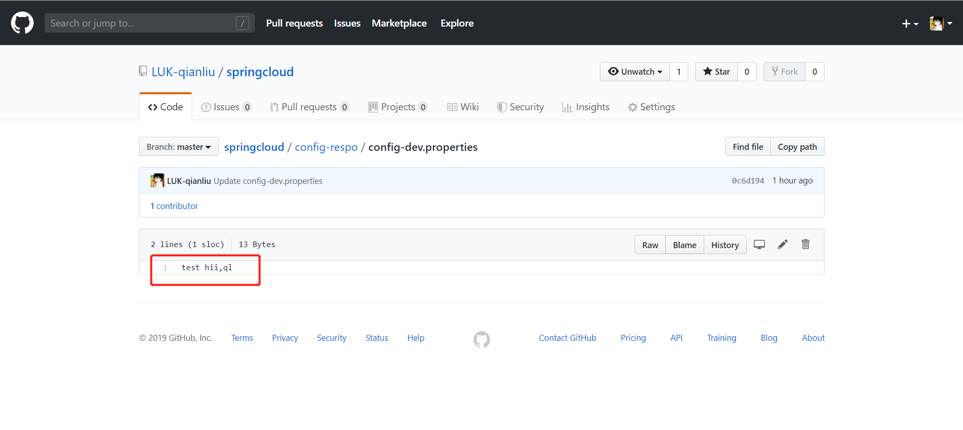Switch to the repository Security tab

520,107
